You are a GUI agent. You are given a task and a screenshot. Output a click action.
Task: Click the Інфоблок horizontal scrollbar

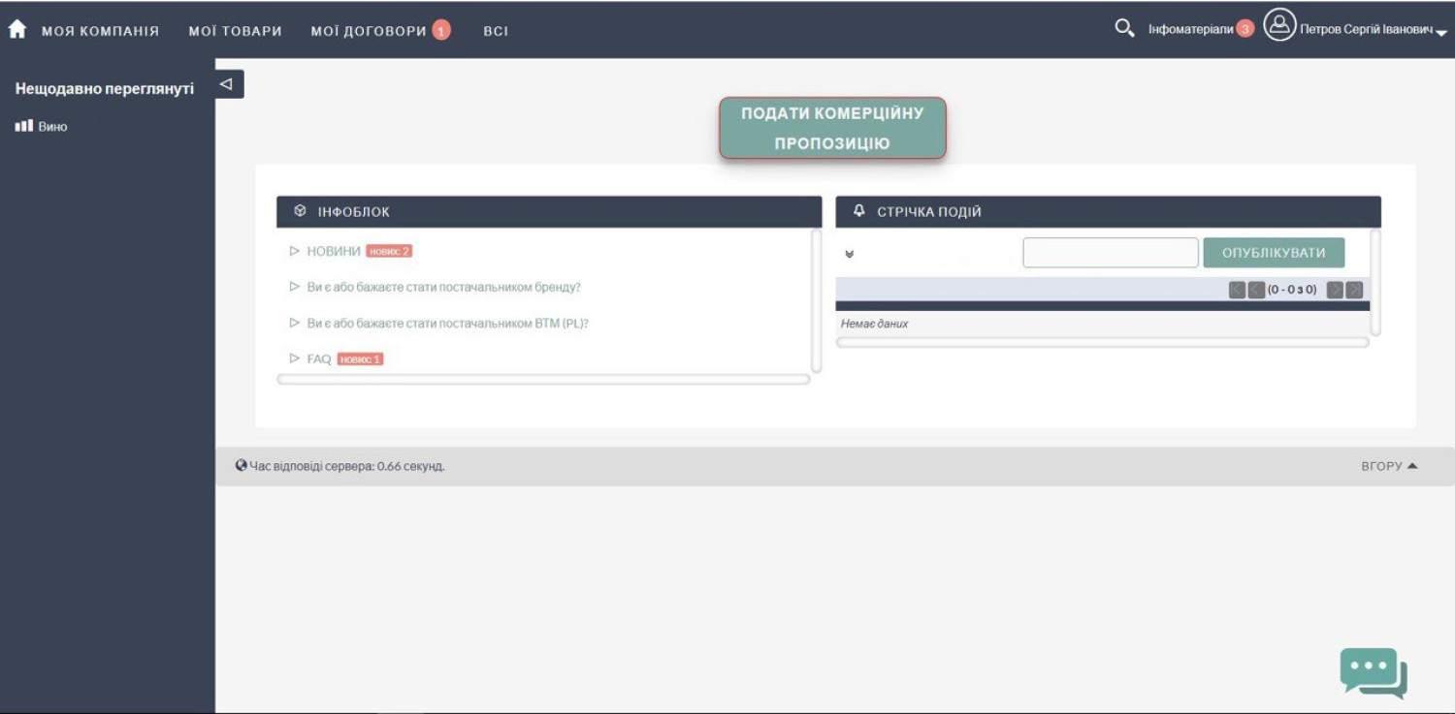pyautogui.click(x=543, y=380)
